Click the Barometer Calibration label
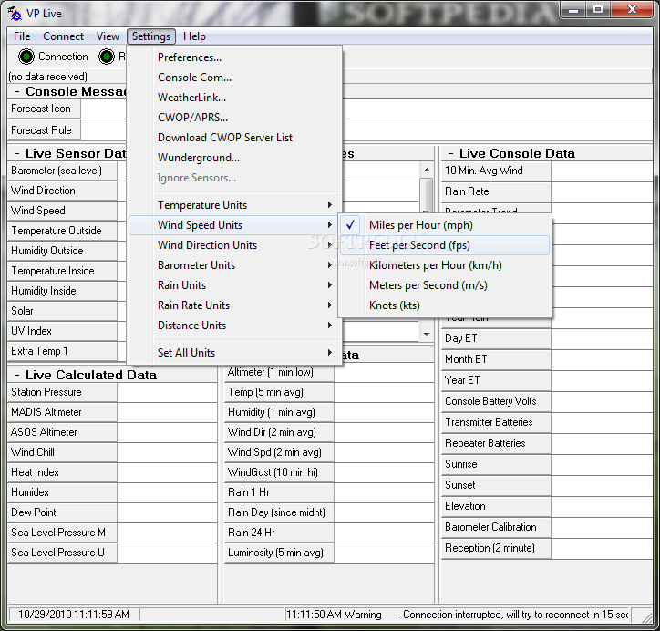Viewport: 660px width, 631px height. coord(496,527)
